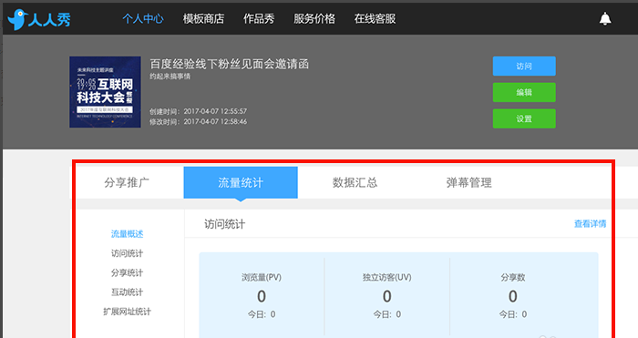Open 分享统计 in the sidebar
The width and height of the screenshot is (638, 338).
click(127, 272)
